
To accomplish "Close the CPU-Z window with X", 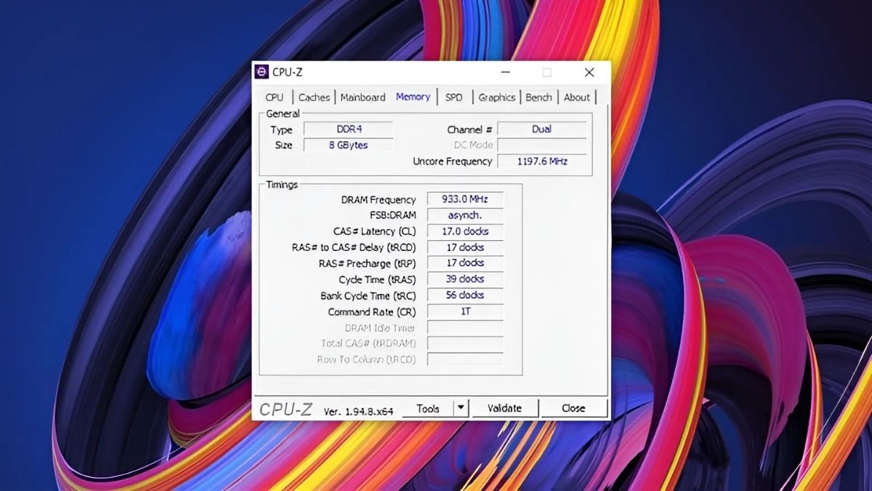I will click(x=589, y=72).
